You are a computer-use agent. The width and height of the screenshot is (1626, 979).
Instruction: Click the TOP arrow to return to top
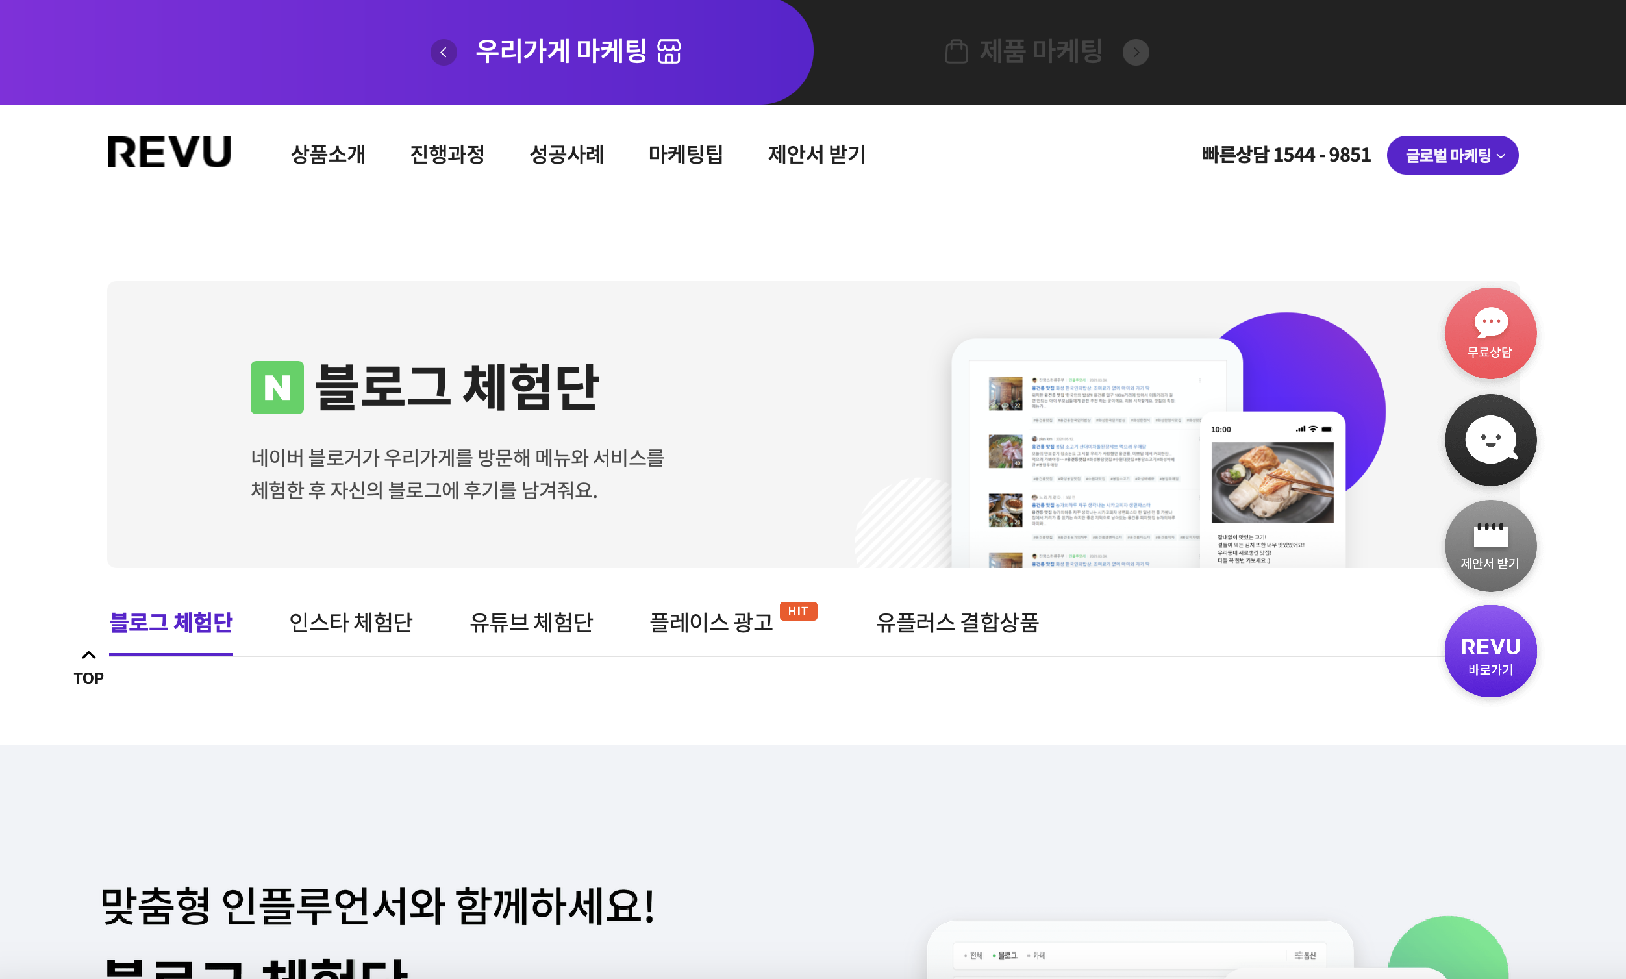pyautogui.click(x=88, y=667)
